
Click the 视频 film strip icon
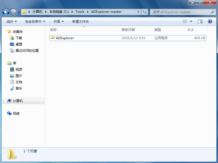click(x=12, y=69)
